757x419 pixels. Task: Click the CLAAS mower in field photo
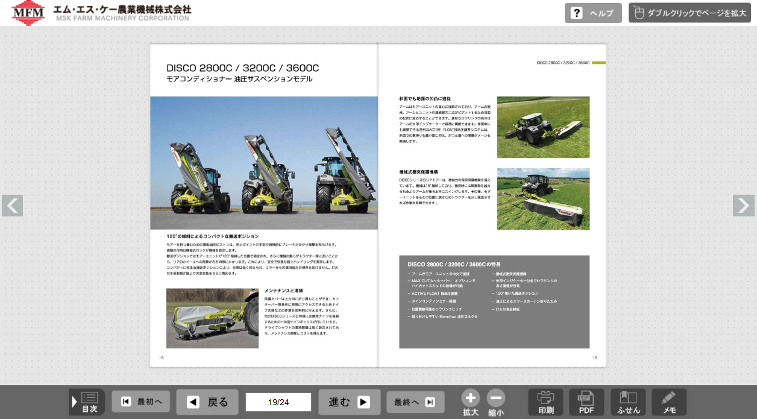point(543,199)
